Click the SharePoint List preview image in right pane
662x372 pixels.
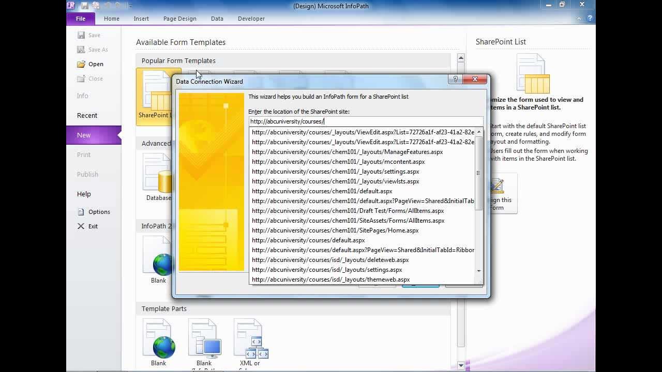coord(533,73)
